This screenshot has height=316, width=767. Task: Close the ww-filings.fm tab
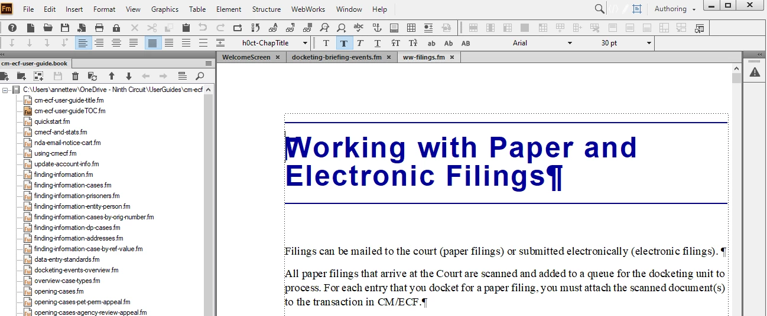click(x=452, y=57)
